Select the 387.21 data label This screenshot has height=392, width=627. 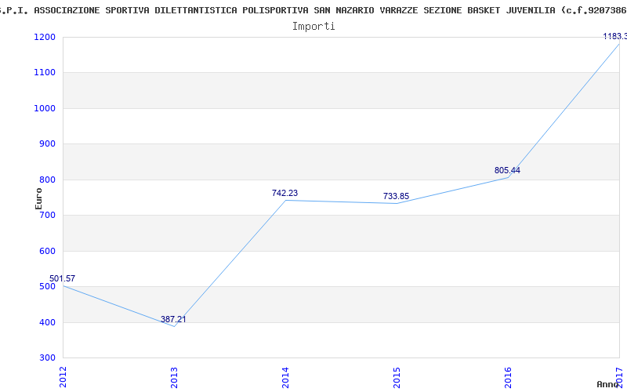pyautogui.click(x=173, y=319)
